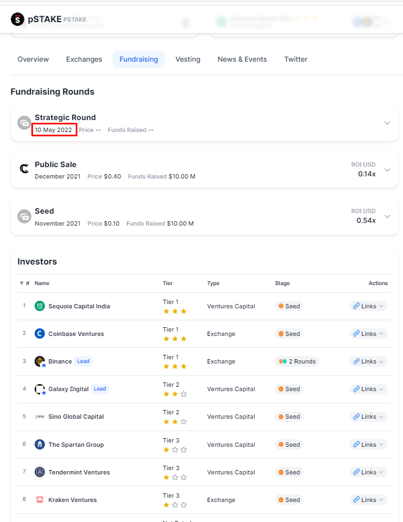The image size is (403, 522).
Task: Click Tier 2 stars in Galaxy Digital row
Action: [x=175, y=394]
